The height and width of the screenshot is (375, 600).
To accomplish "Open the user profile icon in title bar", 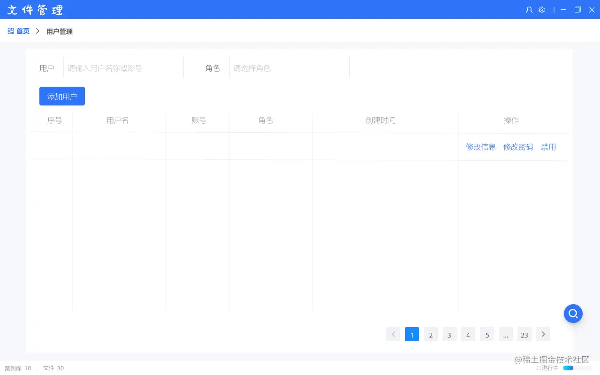I will pyautogui.click(x=529, y=9).
